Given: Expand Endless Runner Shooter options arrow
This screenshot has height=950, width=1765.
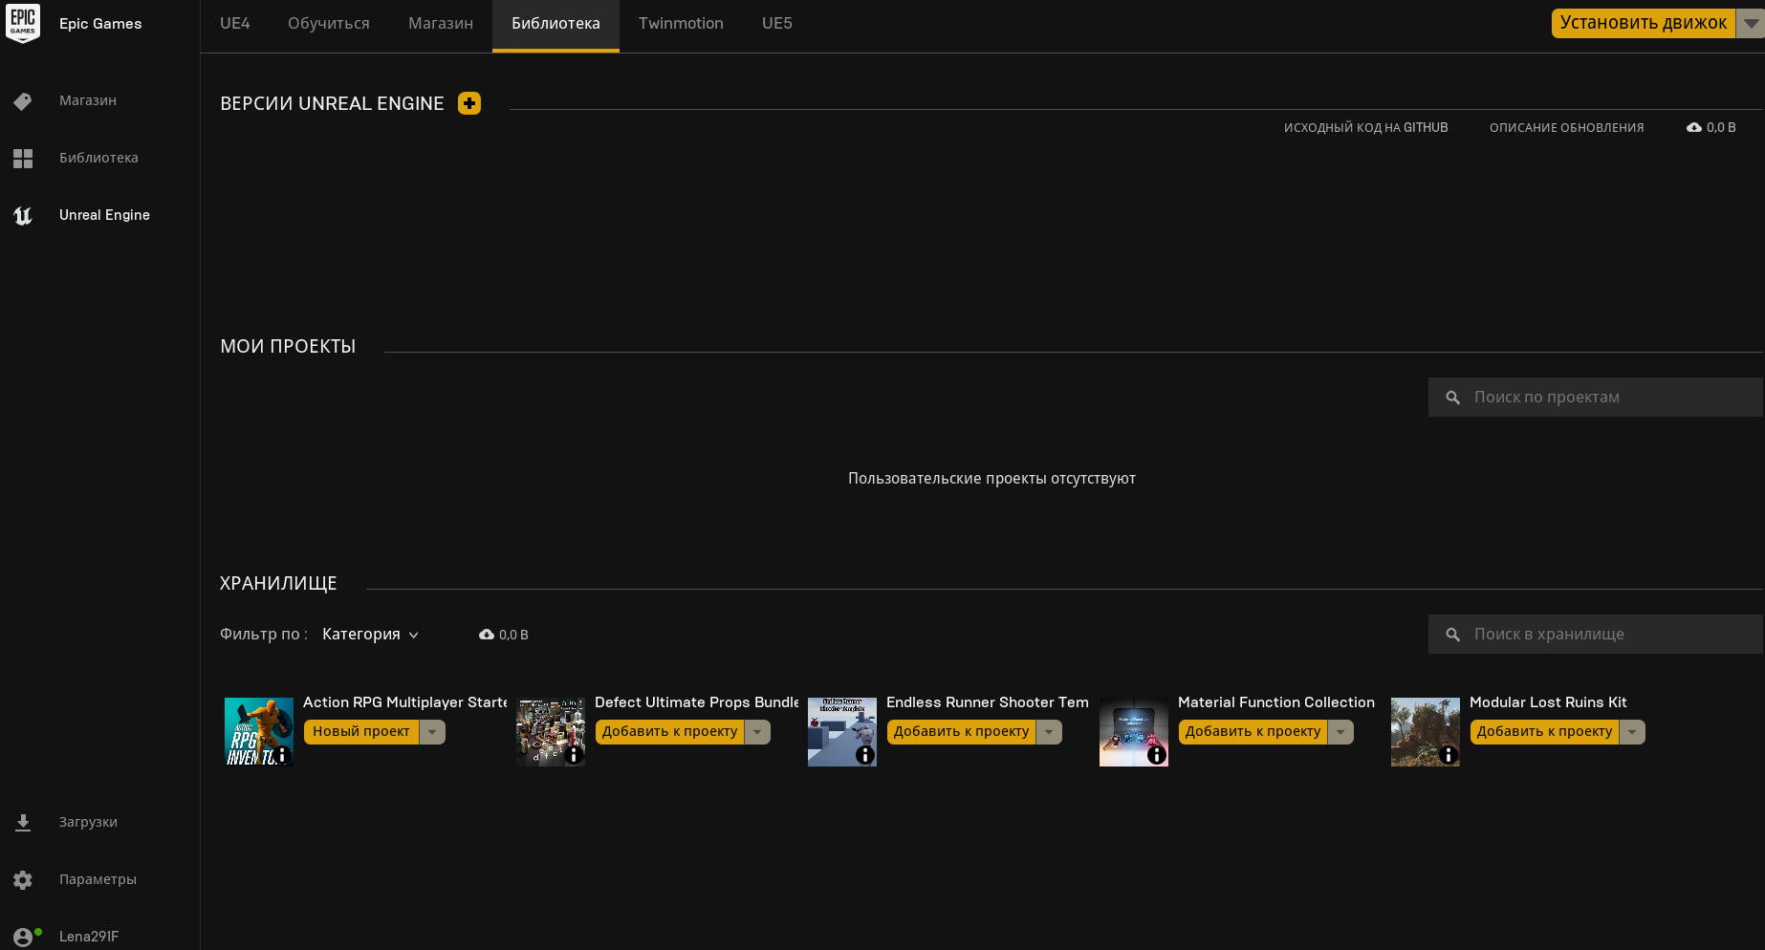Looking at the screenshot, I should [x=1049, y=732].
